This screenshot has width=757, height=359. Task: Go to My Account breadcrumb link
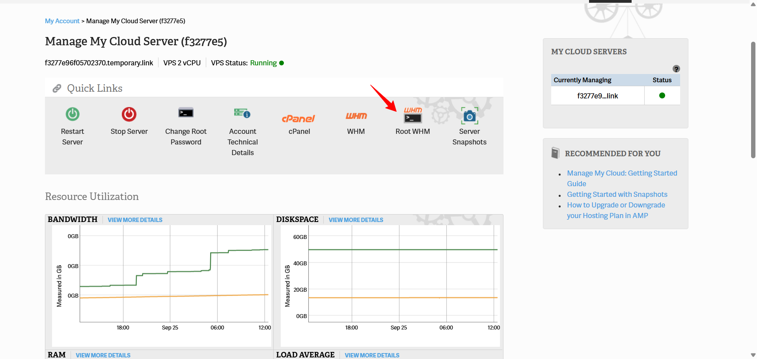(62, 21)
